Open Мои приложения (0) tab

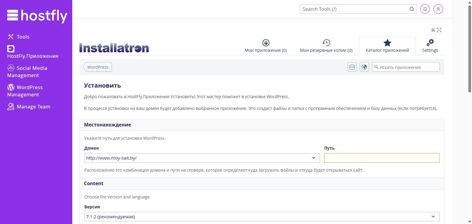pos(266,46)
